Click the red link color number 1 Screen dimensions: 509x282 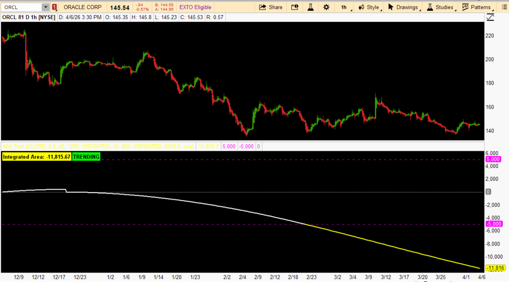(x=54, y=7)
